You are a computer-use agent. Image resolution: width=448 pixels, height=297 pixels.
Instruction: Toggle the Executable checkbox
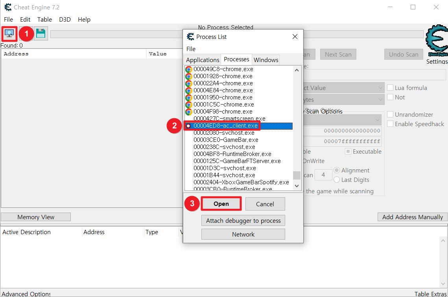tap(348, 151)
